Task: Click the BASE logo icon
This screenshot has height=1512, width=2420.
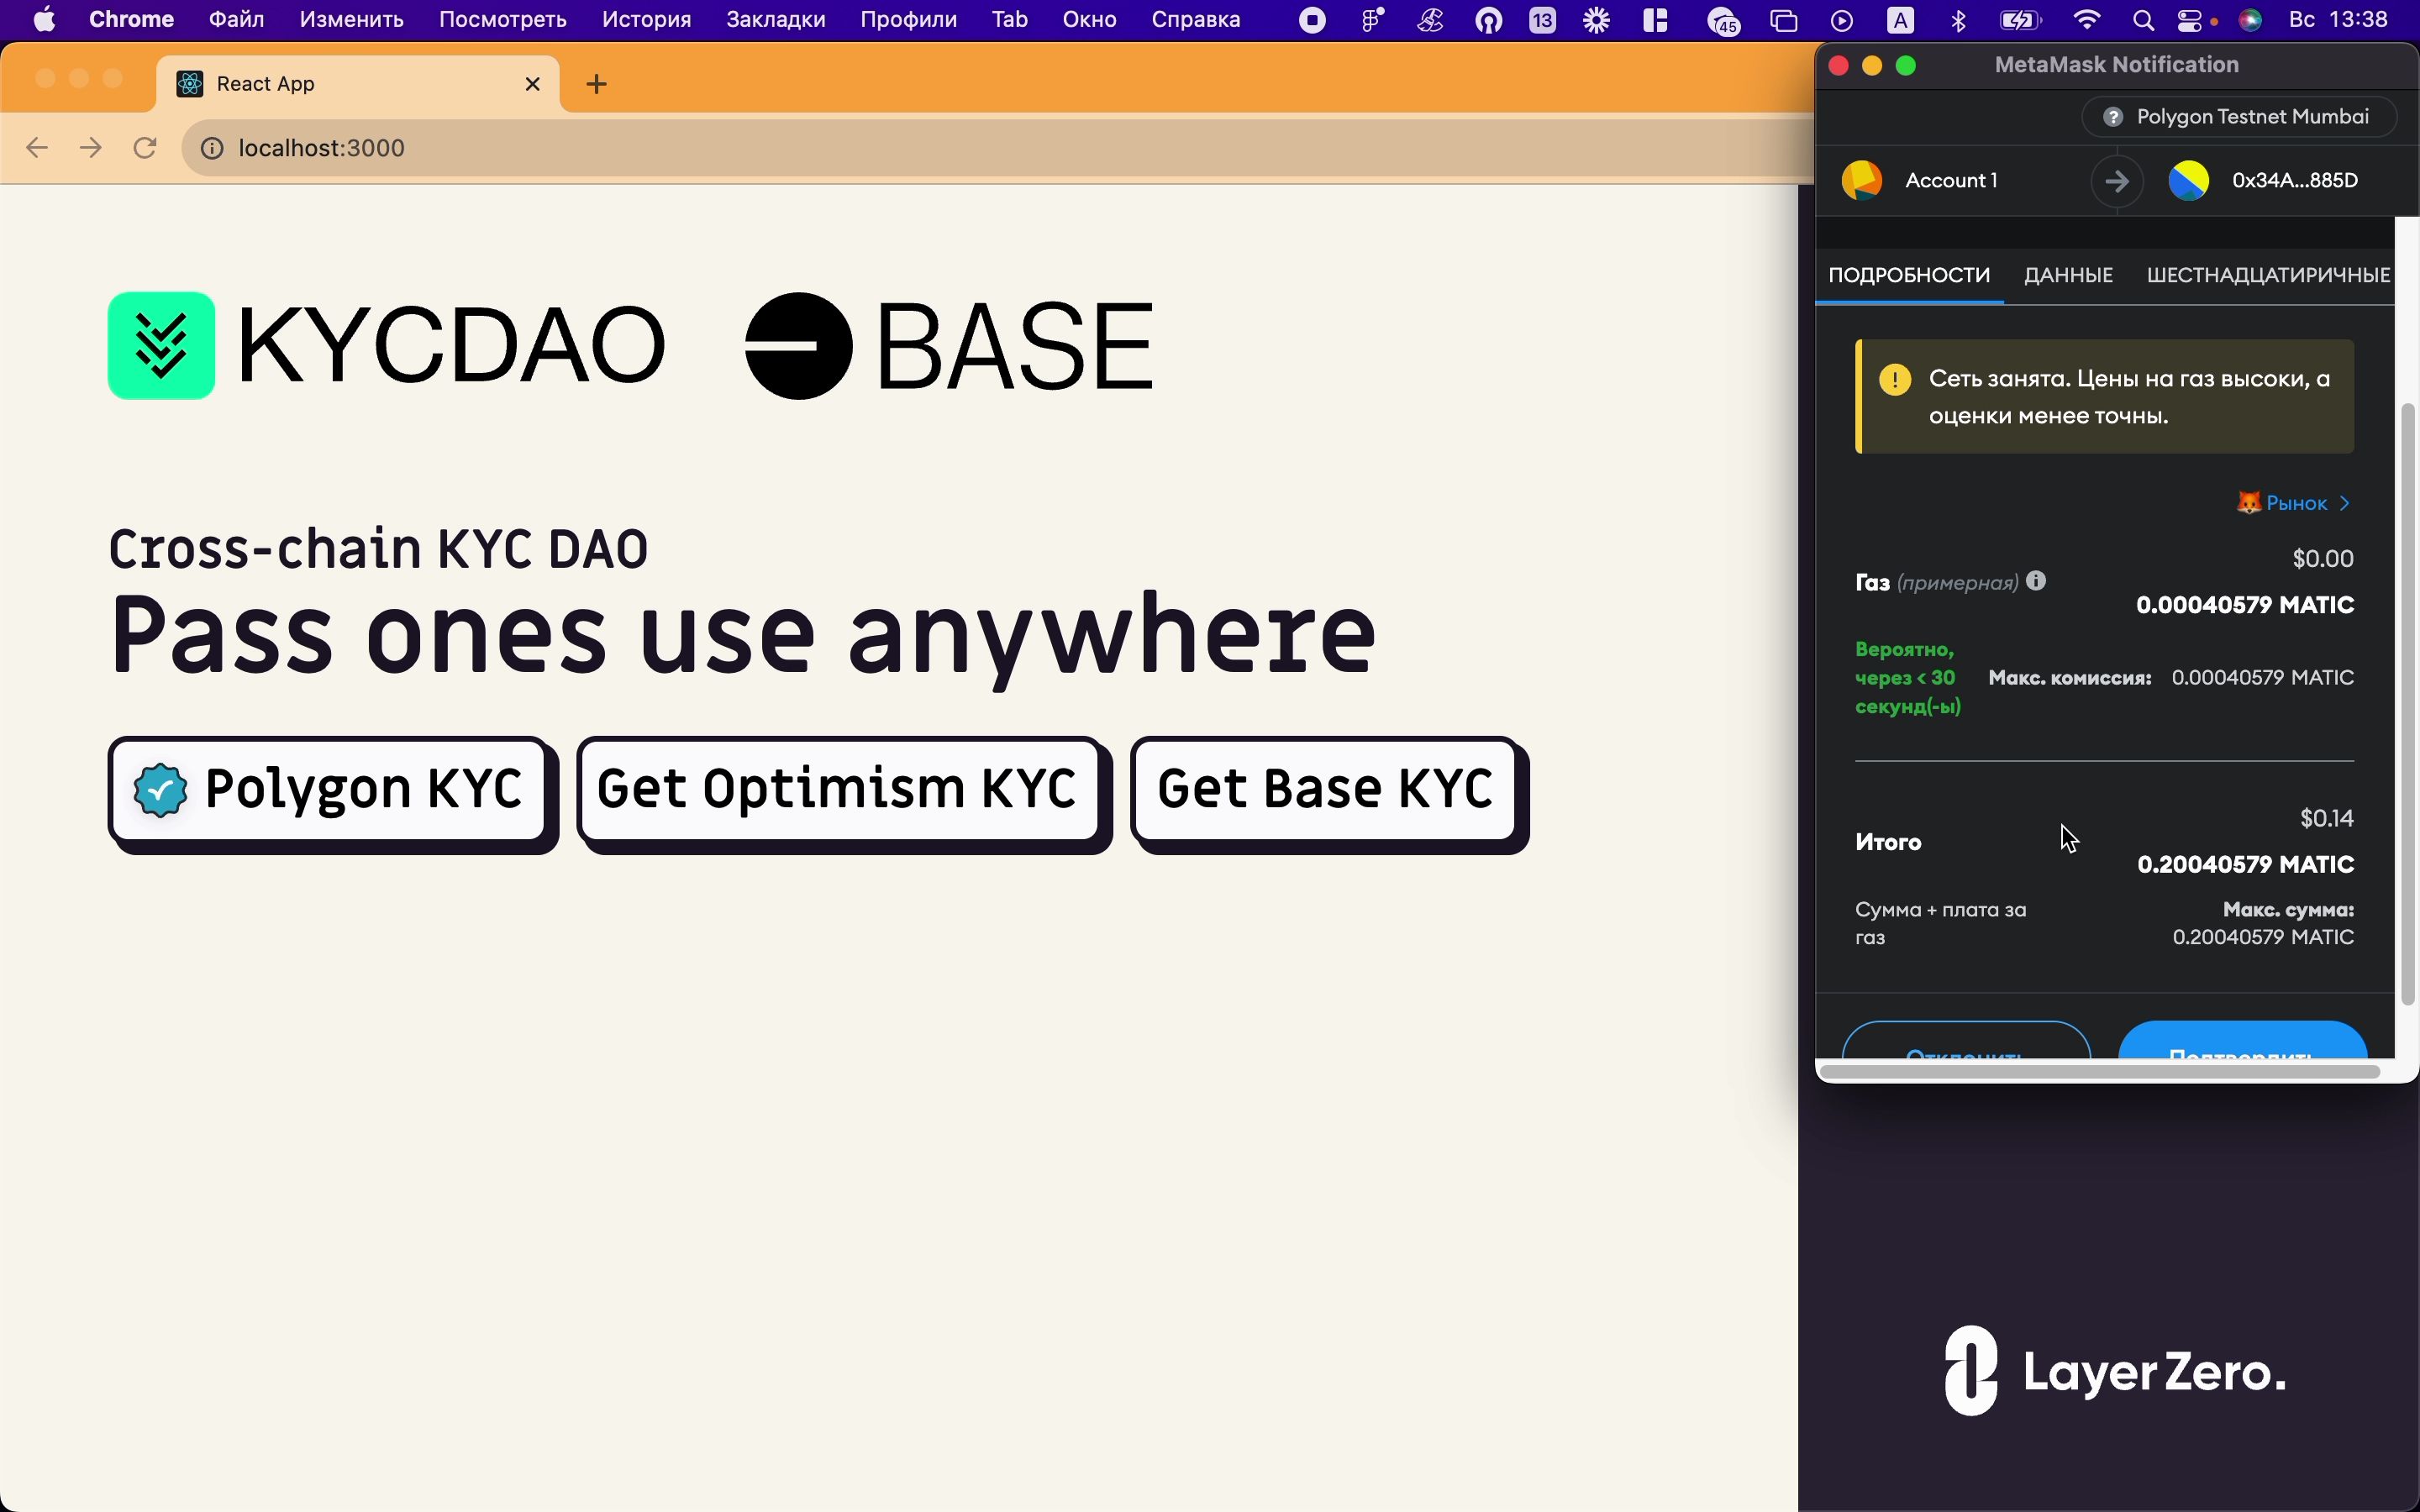Action: click(792, 344)
